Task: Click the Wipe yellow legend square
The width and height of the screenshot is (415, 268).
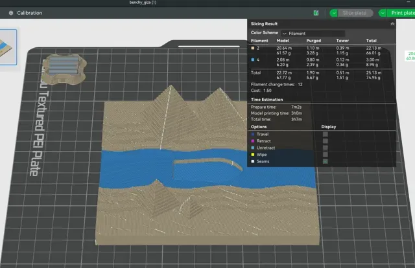Action: 253,155
